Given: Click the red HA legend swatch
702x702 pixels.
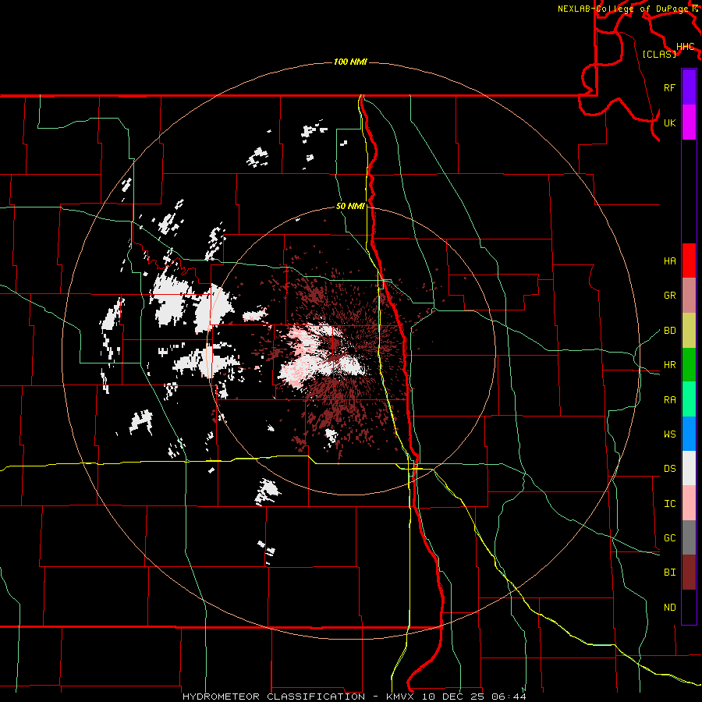Looking at the screenshot, I should (x=689, y=261).
